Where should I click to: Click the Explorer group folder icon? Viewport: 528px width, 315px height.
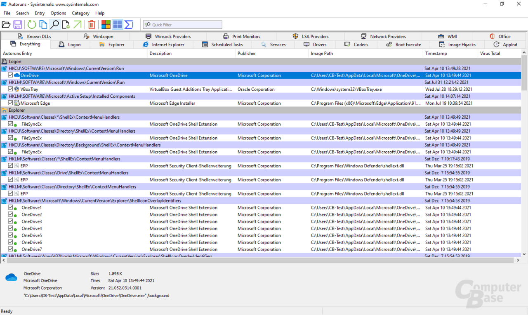[x=5, y=110]
